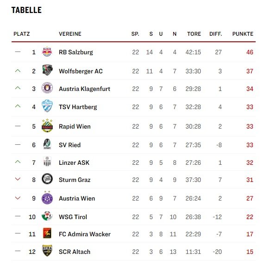Select the TSV Hartberg logo
Viewport: 264px width, 266px height.
tap(47, 106)
